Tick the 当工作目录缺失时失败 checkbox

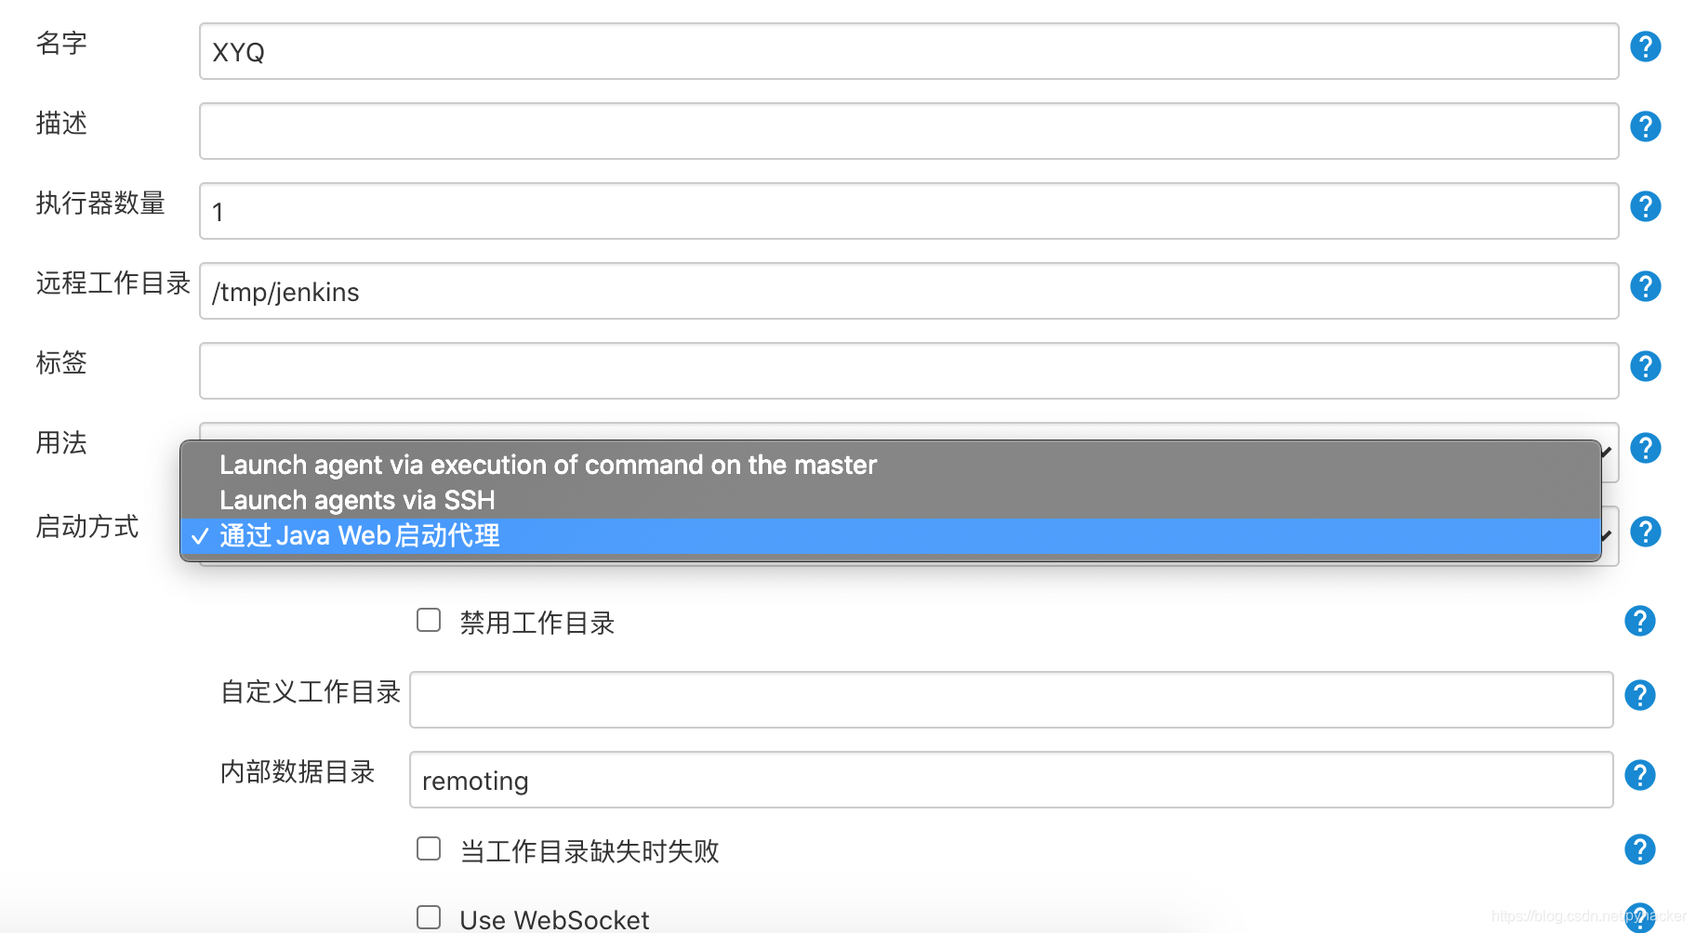tap(429, 848)
